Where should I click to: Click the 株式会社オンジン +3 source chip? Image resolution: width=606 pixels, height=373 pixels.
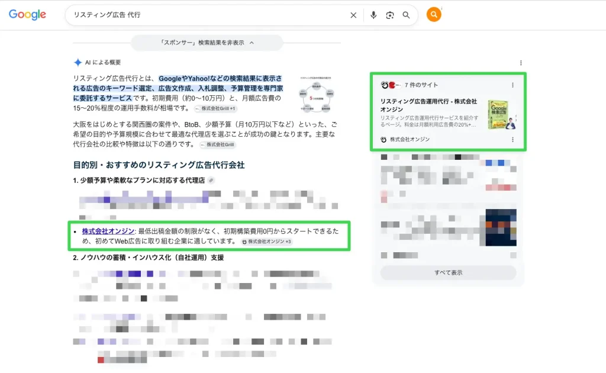pos(267,242)
